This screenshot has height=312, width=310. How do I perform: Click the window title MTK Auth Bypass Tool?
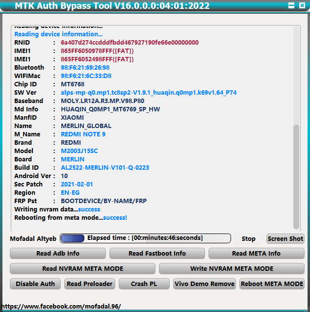point(112,5)
